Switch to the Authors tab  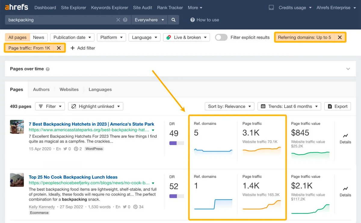(x=41, y=89)
